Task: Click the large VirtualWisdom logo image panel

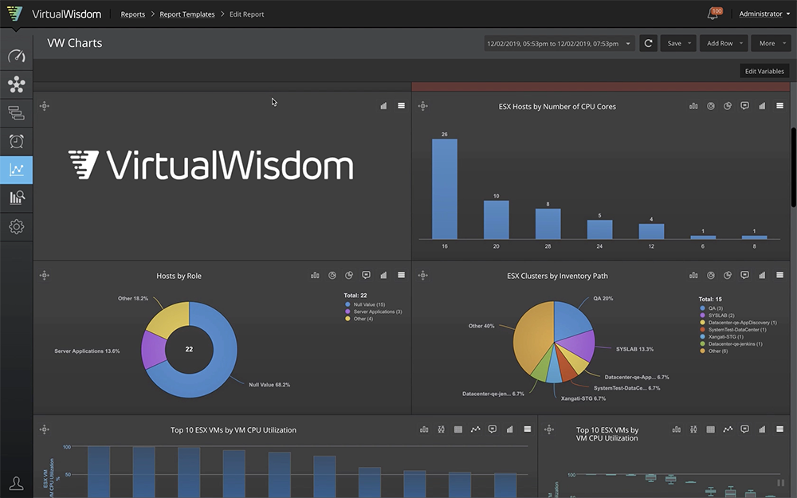Action: point(211,165)
